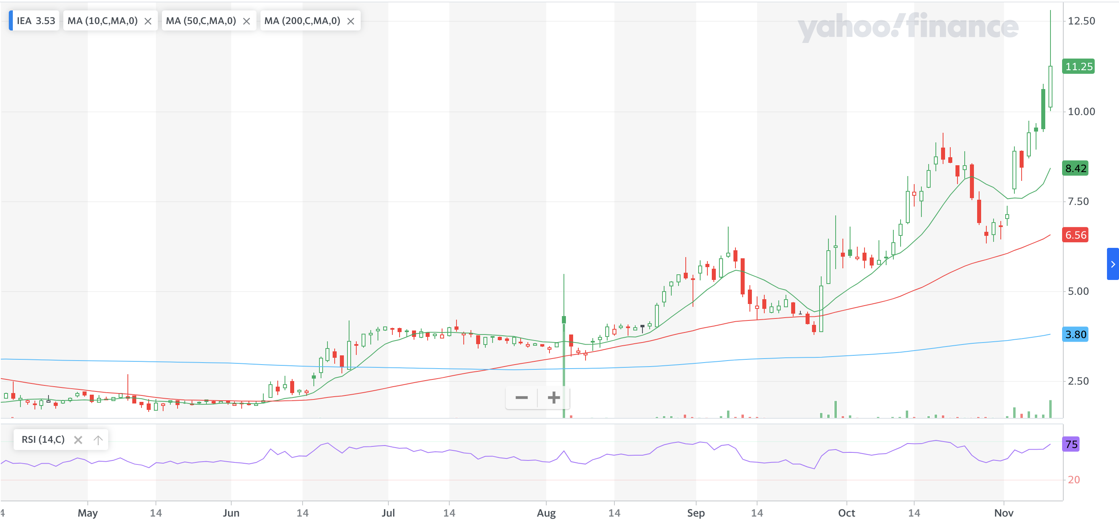Expand the blue side panel chevron
1119x523 pixels.
1113,264
